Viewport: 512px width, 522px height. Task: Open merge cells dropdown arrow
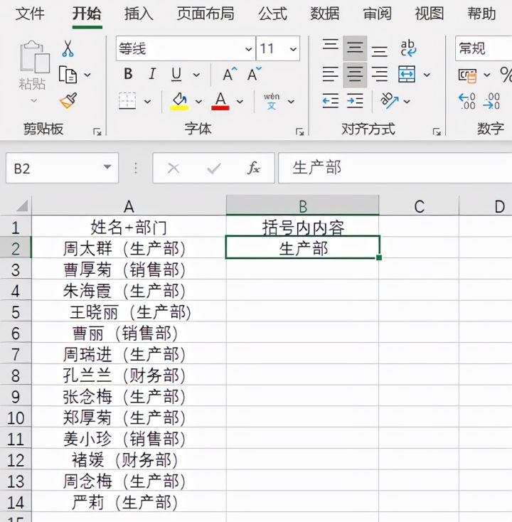pyautogui.click(x=427, y=75)
